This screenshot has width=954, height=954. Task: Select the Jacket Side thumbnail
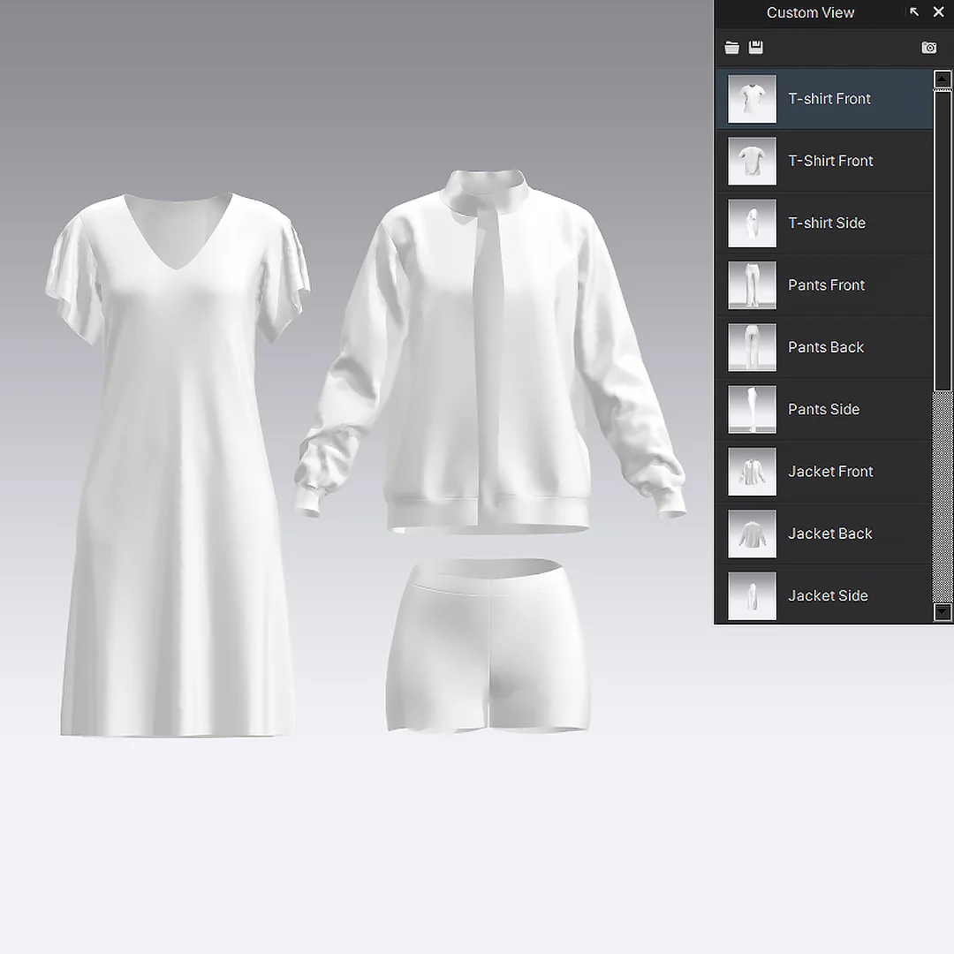click(752, 595)
